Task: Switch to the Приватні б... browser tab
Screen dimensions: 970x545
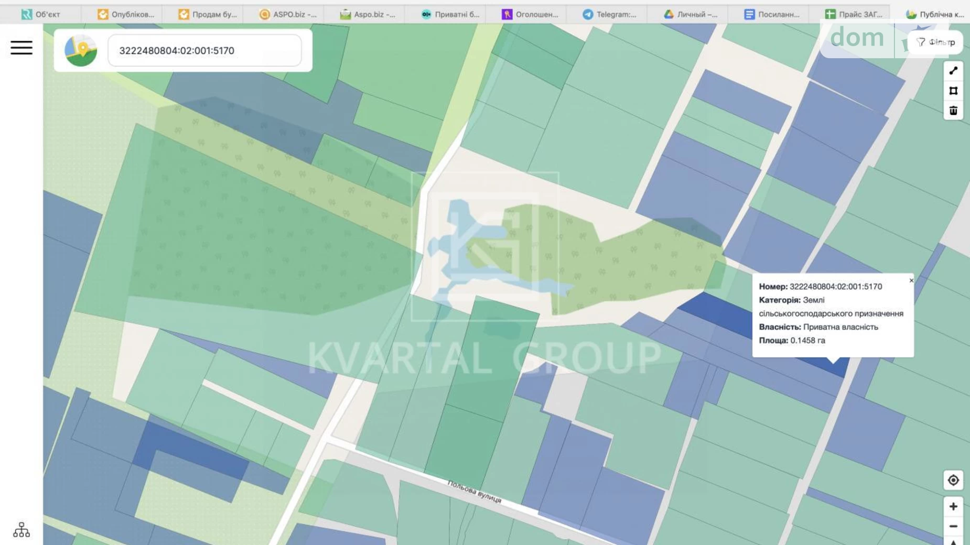Action: tap(450, 14)
